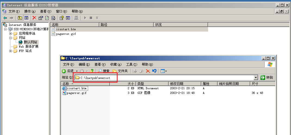Click Search button in Explorer toolbar
Viewport: 291px width, 135px height.
104,71
